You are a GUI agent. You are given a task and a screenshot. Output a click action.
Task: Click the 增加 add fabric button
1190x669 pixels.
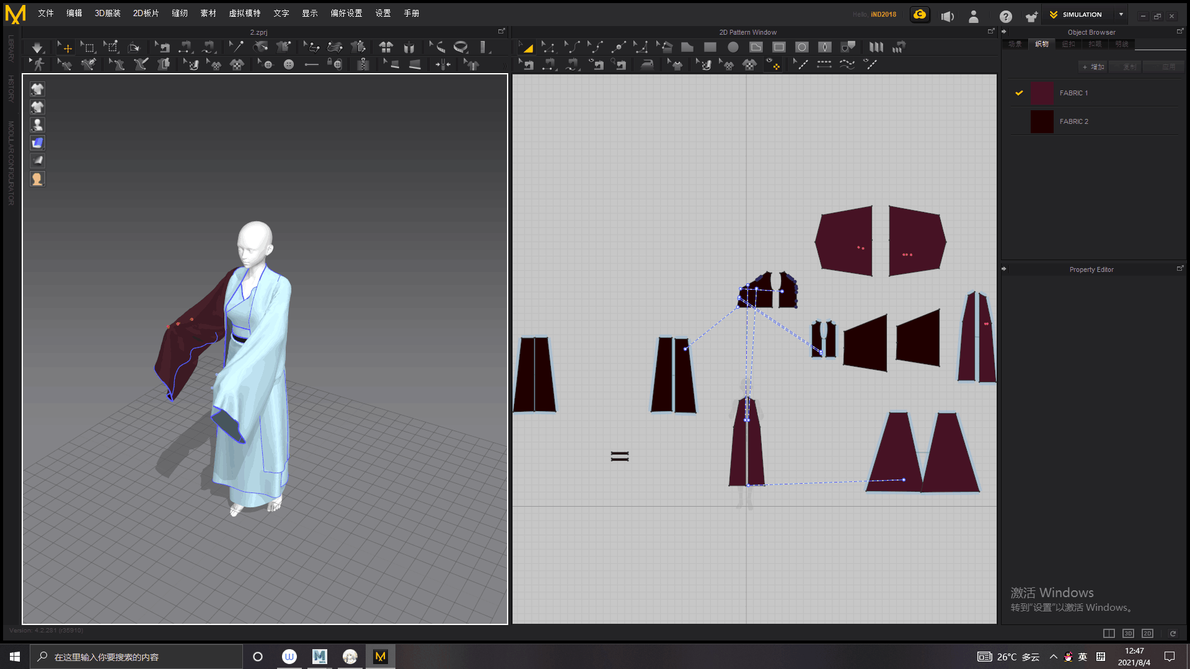1094,67
